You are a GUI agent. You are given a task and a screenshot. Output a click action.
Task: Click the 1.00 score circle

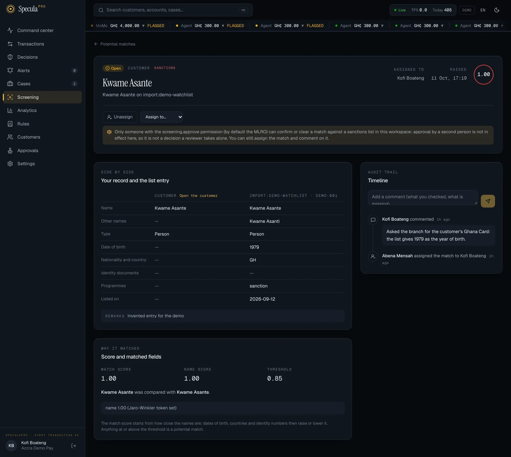tap(484, 75)
